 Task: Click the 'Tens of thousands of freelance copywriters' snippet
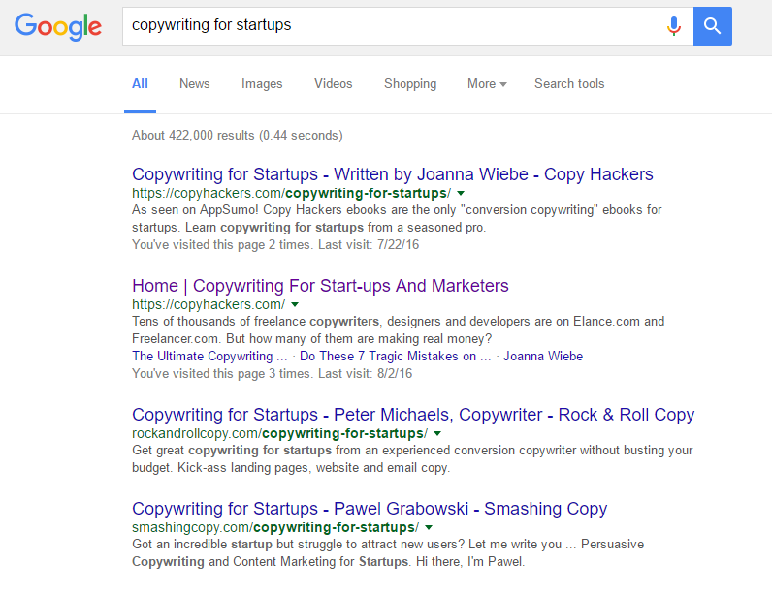[x=398, y=330]
